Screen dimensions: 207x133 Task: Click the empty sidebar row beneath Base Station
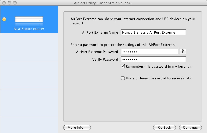point(29,47)
